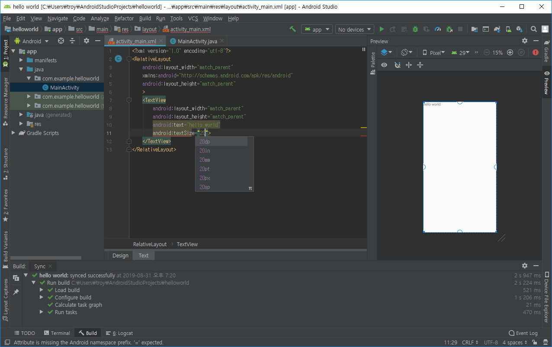Zoom out the preview with minus icon
The height and width of the screenshot is (347, 552).
(x=487, y=52)
